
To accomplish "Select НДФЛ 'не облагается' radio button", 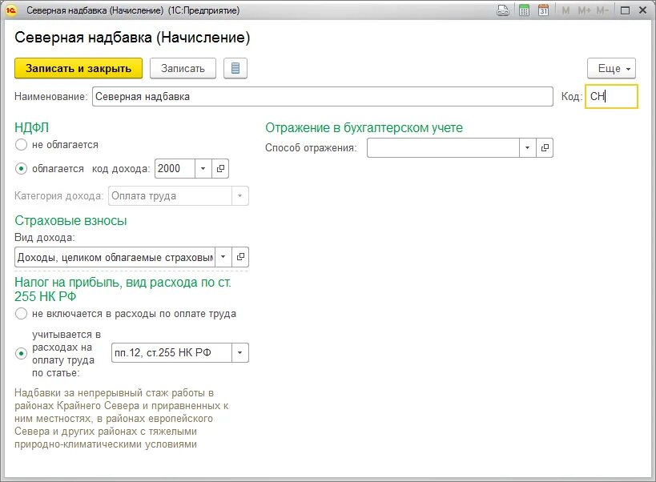I will (x=21, y=145).
